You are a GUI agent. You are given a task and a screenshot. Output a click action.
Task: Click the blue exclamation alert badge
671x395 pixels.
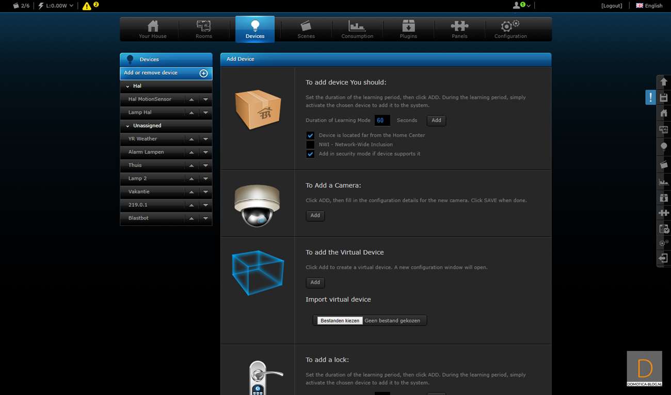pos(650,97)
